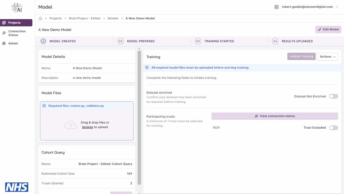Click the Cohort Query panel heading
This screenshot has width=344, height=194.
point(53,152)
